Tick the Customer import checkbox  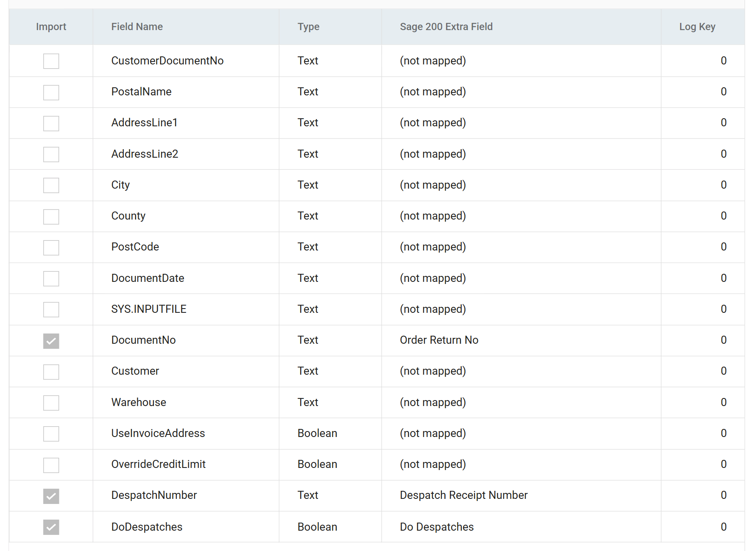click(x=51, y=372)
